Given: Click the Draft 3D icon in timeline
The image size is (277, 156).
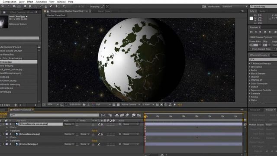Looking at the screenshot, I should click(x=110, y=115).
